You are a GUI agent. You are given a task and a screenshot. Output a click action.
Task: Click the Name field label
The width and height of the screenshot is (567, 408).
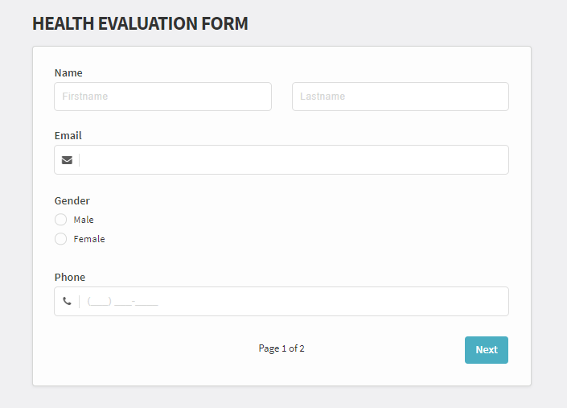pyautogui.click(x=68, y=72)
